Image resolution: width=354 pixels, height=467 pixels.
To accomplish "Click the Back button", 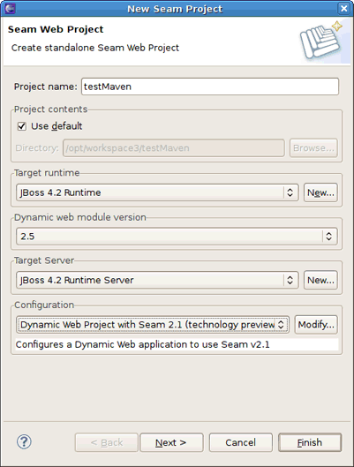I will click(x=107, y=442).
